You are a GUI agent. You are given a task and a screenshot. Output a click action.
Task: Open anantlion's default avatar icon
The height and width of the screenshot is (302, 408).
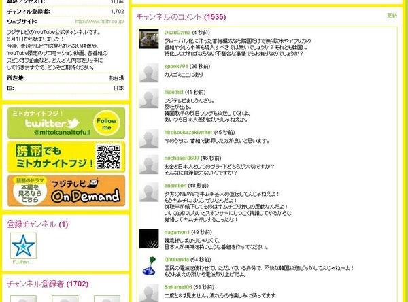[x=149, y=192]
